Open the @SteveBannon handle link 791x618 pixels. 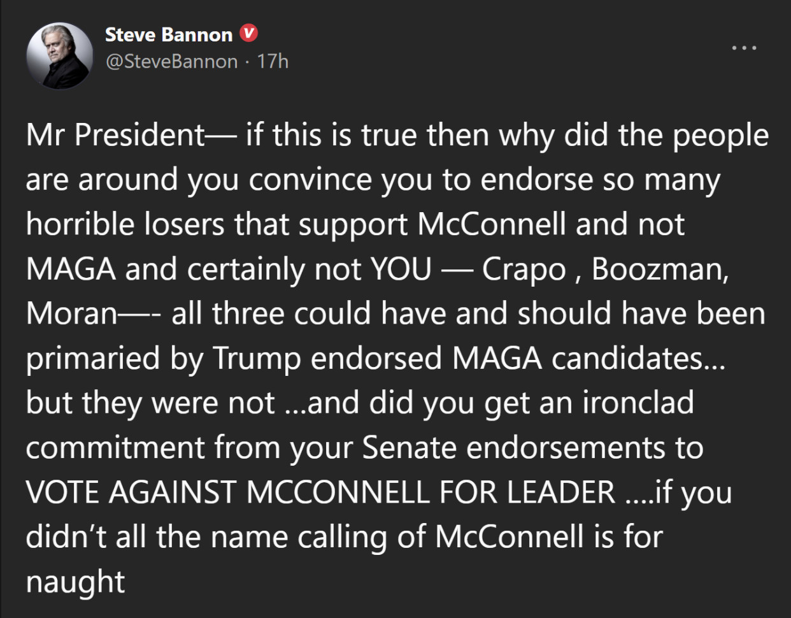[171, 61]
